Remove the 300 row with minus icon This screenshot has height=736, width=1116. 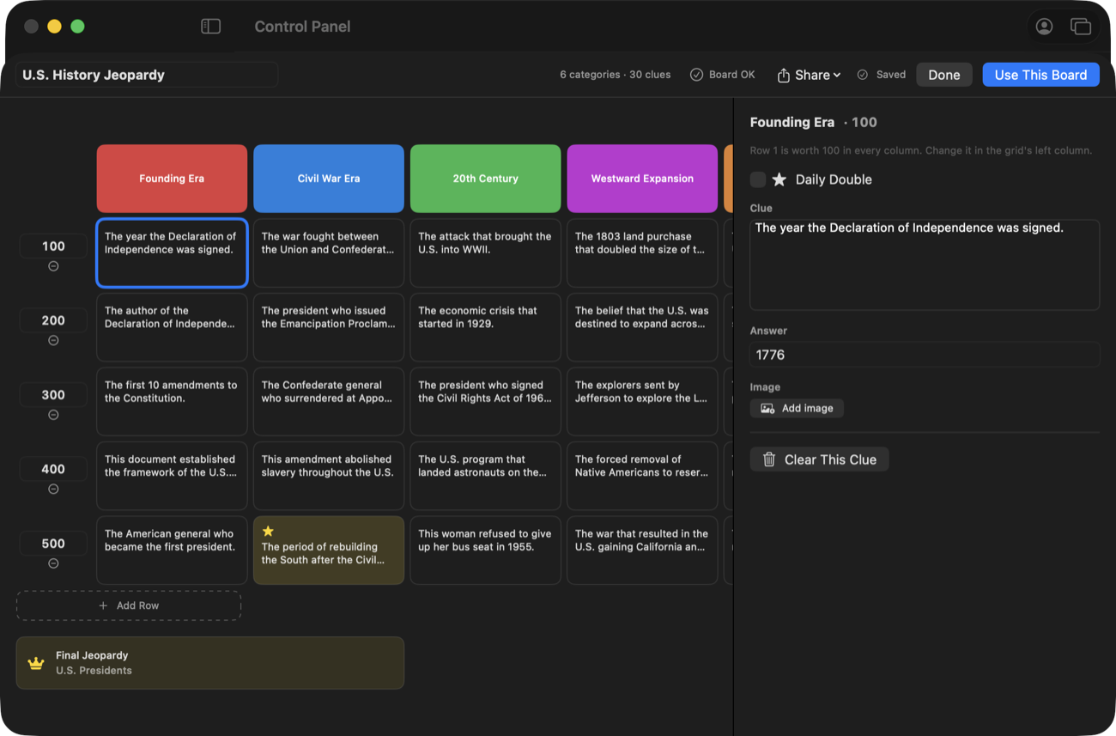pos(53,415)
